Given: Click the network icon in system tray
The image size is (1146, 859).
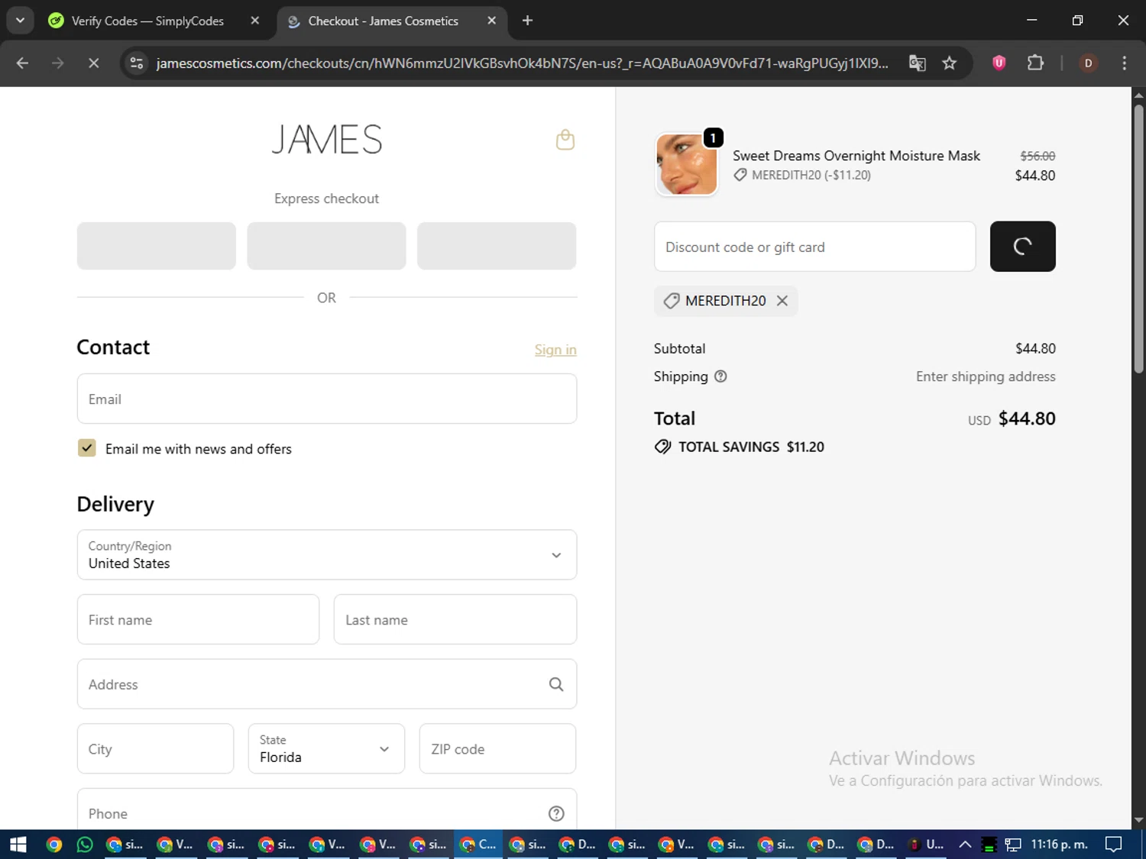Looking at the screenshot, I should pos(1013,844).
